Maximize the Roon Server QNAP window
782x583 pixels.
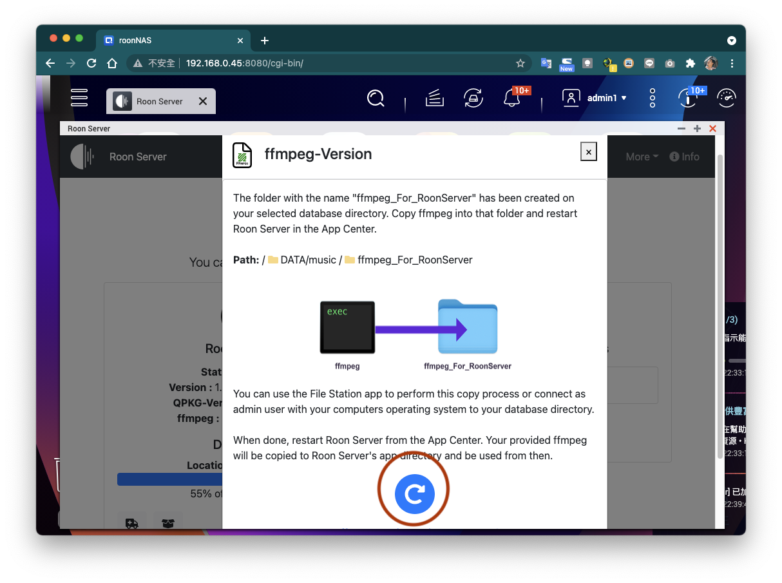[697, 129]
